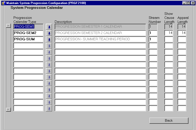Click the Back button
The height and width of the screenshot is (130, 196).
169,120
